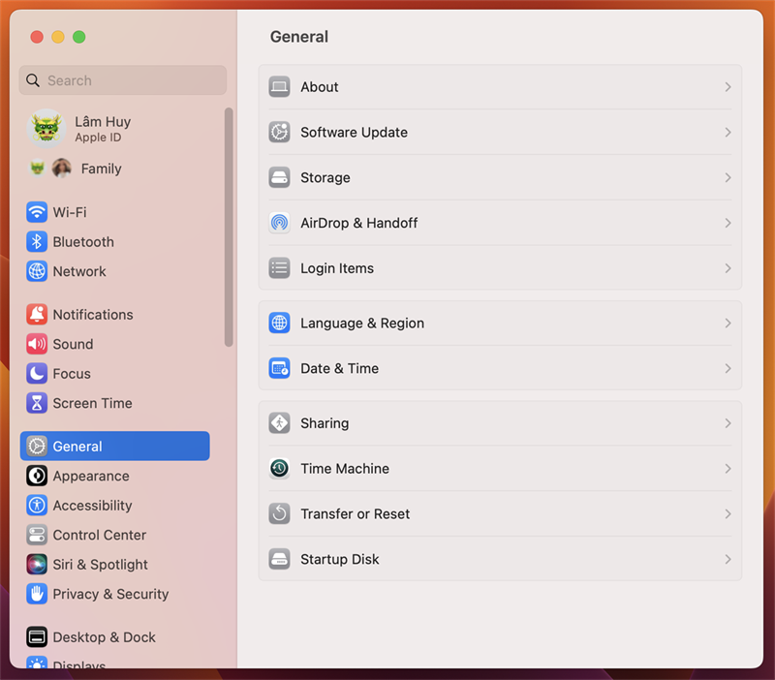Image resolution: width=775 pixels, height=680 pixels.
Task: Click the Login Items list icon
Action: click(x=279, y=268)
